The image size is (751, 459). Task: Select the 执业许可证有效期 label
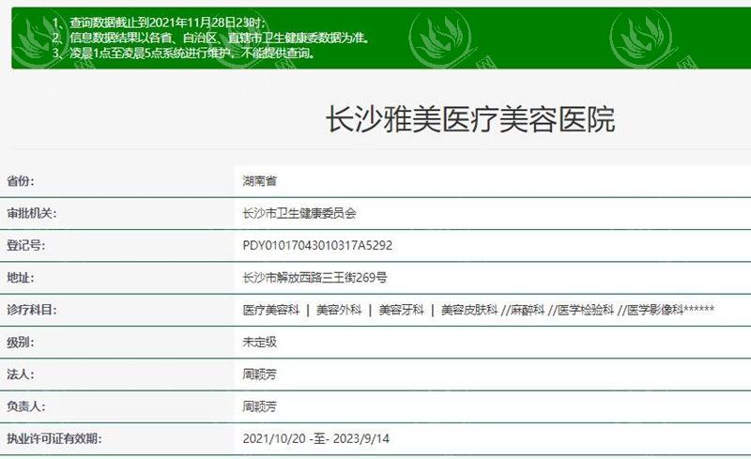(x=54, y=438)
